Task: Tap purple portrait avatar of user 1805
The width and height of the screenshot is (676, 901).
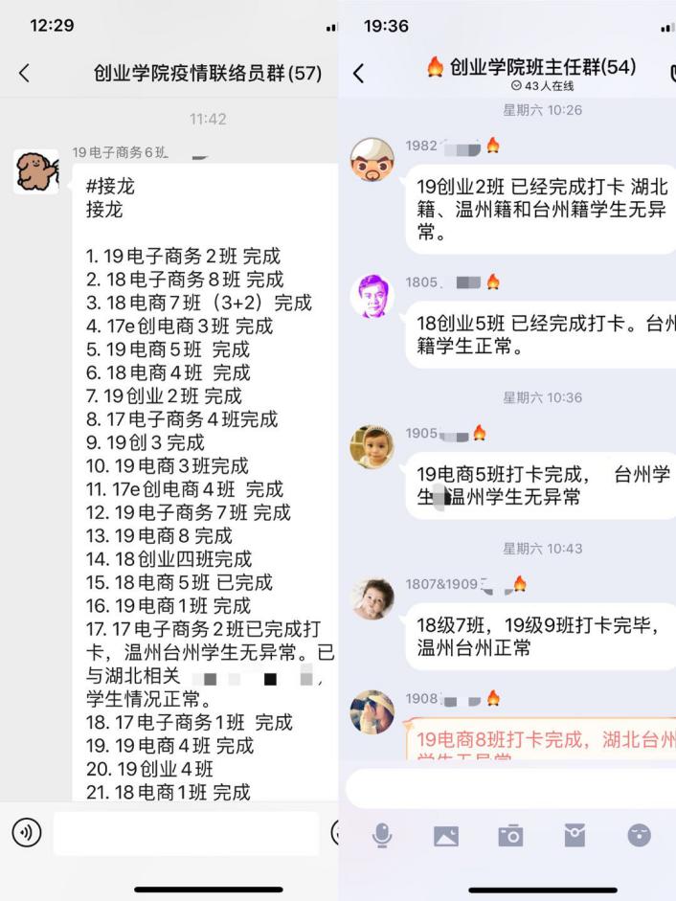Action: point(372,296)
